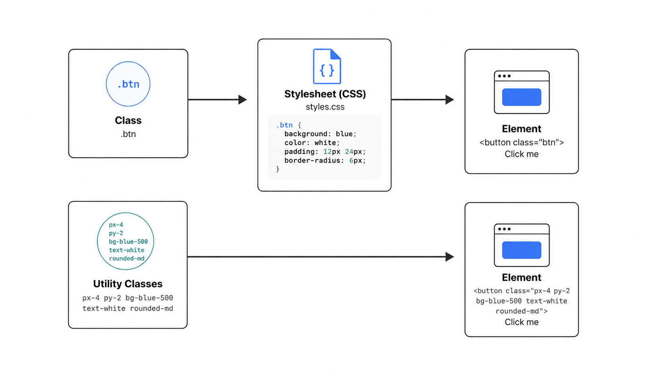Click the blue button in top browser icon

[522, 97]
